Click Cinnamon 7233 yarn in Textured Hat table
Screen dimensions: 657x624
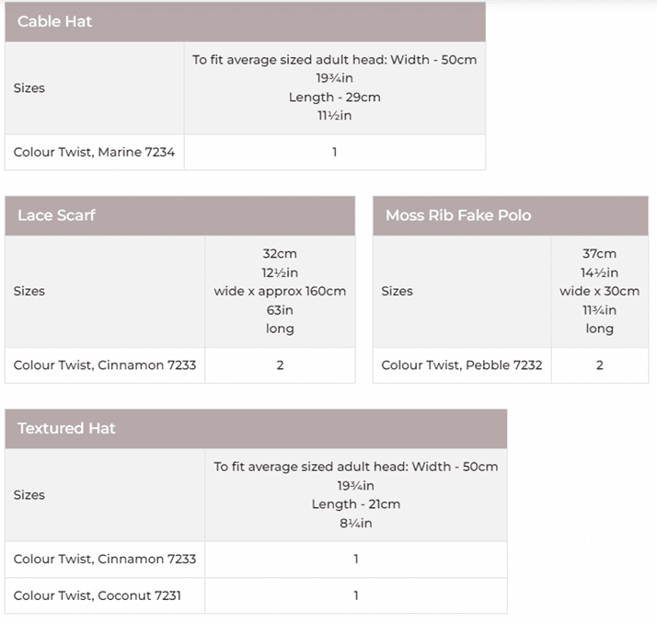(x=105, y=559)
